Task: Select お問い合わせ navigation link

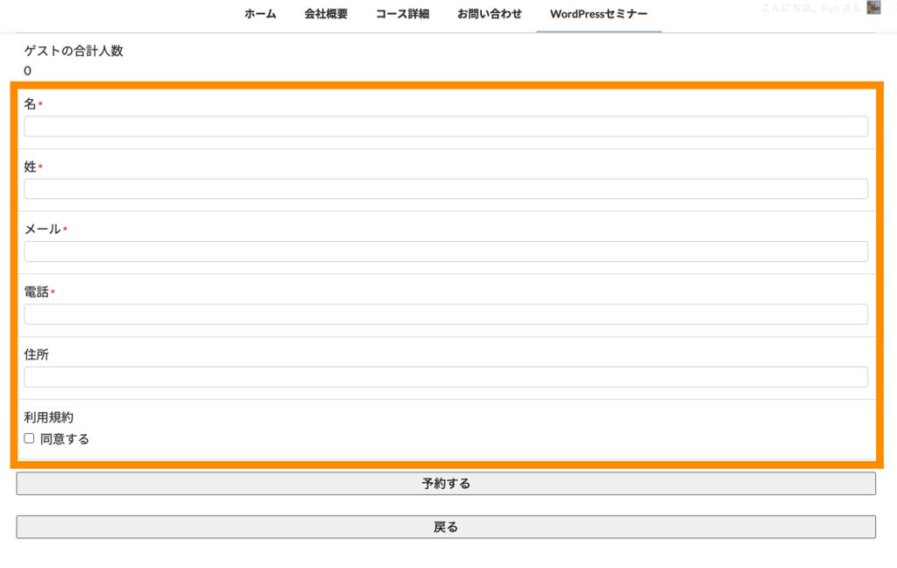Action: click(x=489, y=14)
